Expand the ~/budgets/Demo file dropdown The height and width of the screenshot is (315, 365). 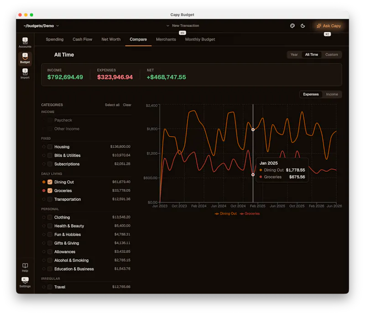tap(41, 26)
